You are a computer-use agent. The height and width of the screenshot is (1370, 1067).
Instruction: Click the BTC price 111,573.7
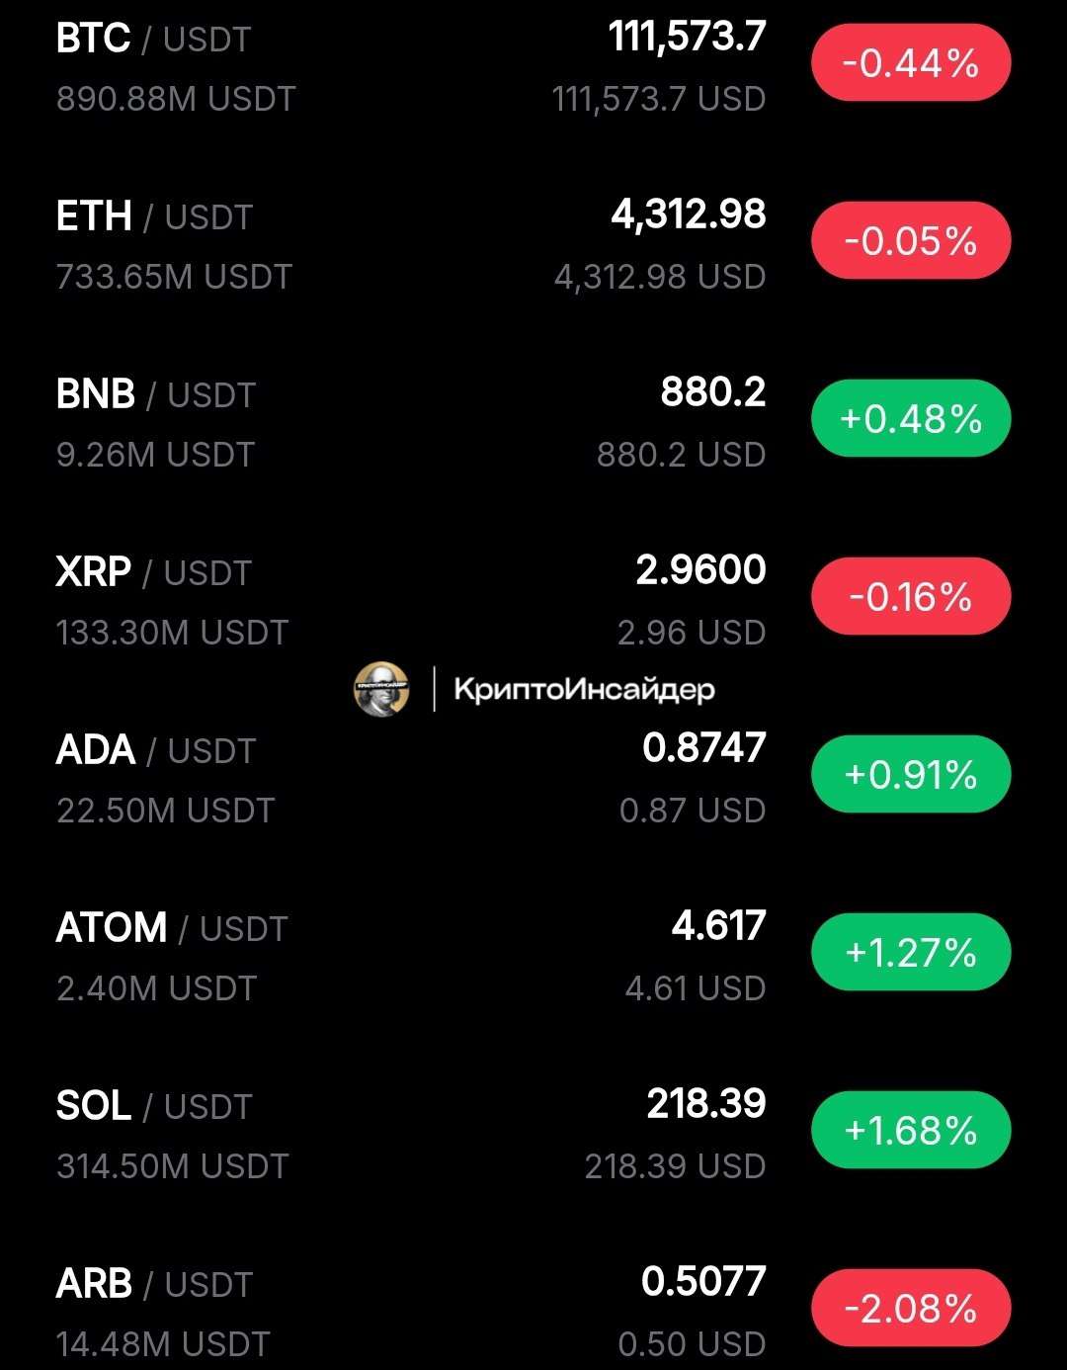687,38
